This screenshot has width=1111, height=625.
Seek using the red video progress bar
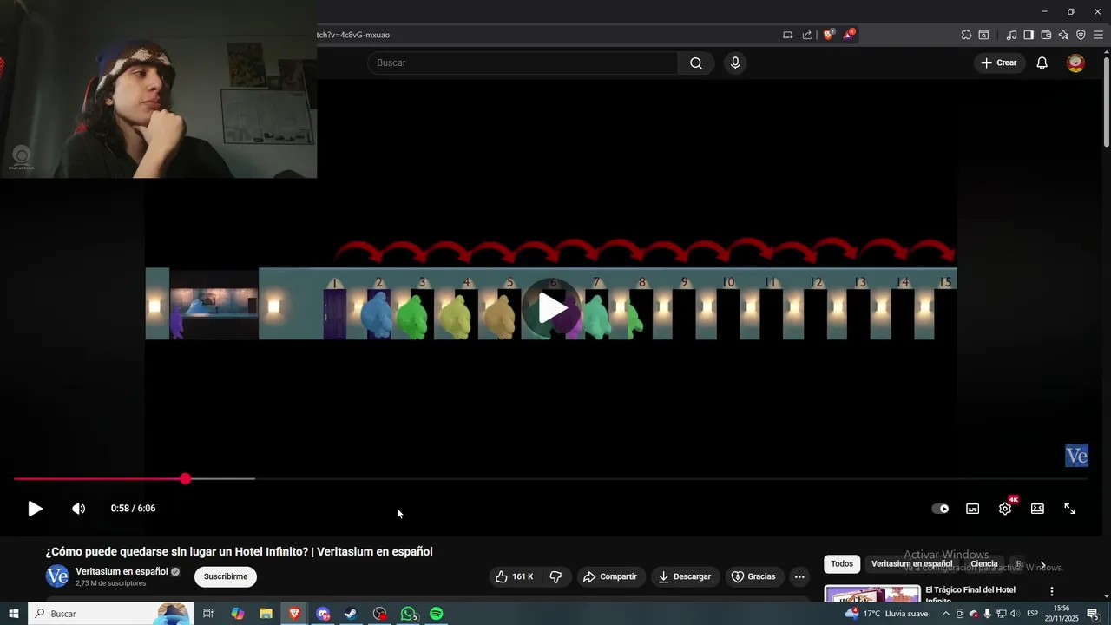[x=550, y=478]
